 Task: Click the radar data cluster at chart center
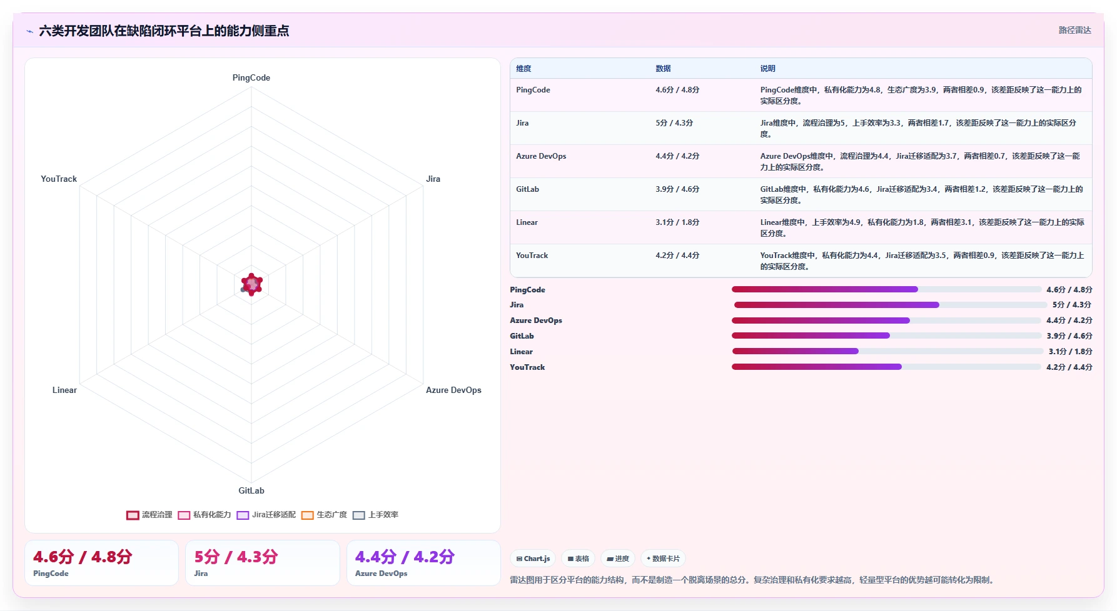click(251, 285)
